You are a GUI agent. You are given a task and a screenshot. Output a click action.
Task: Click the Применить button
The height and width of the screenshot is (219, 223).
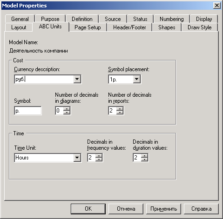[163, 209]
